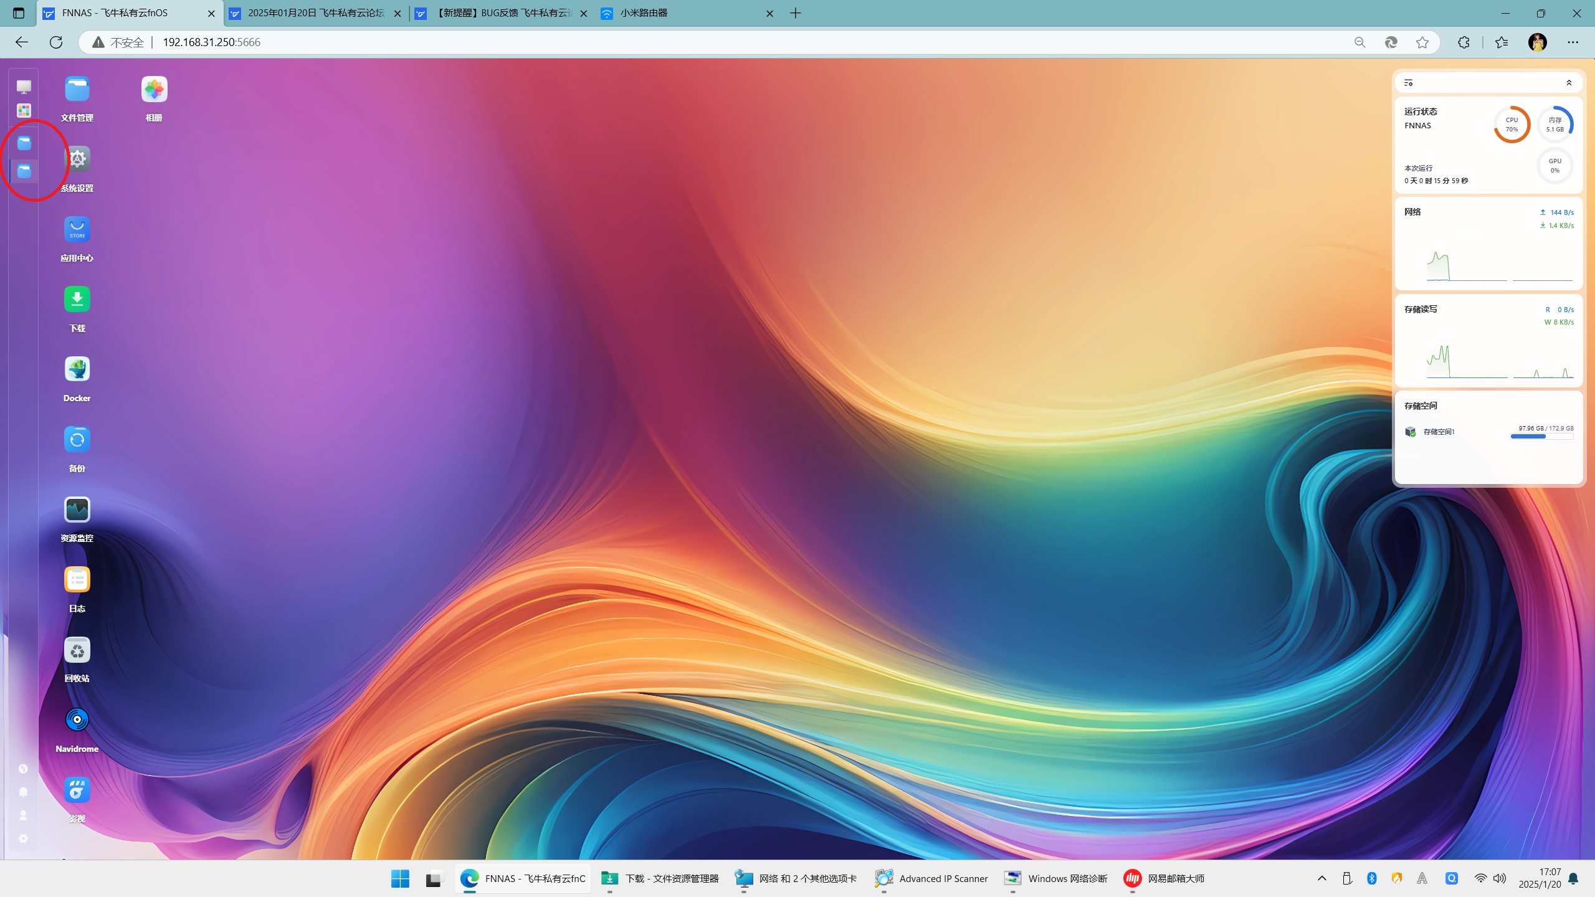Launch the 应用中心 store app
This screenshot has width=1595, height=897.
coord(77,229)
